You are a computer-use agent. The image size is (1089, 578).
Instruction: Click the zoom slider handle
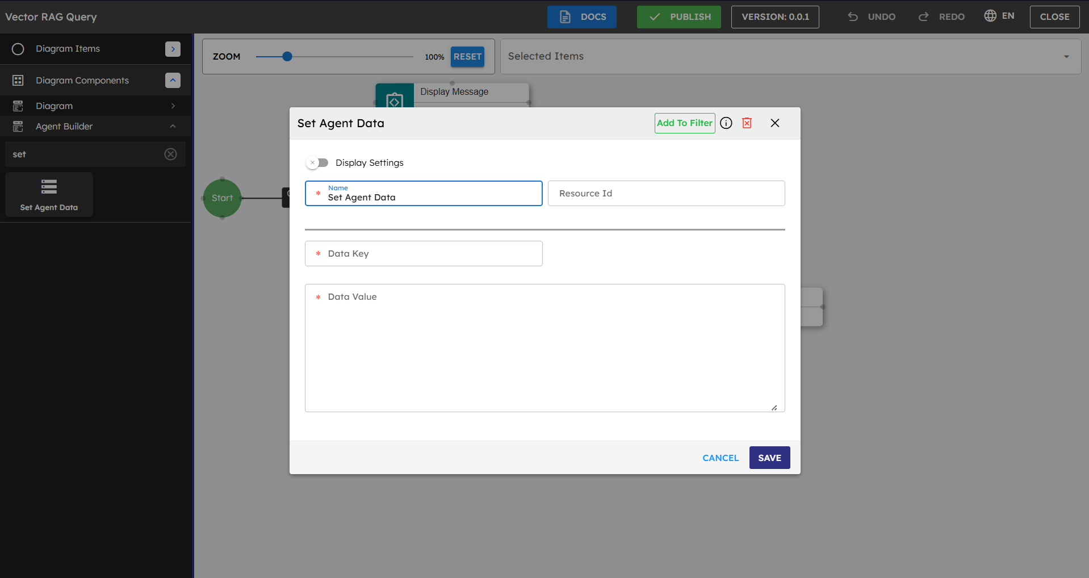pyautogui.click(x=287, y=56)
